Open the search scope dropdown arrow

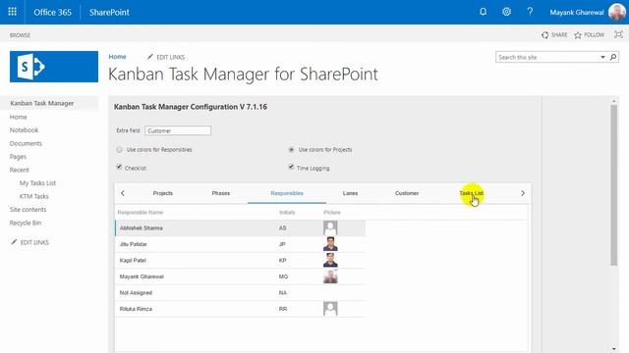(602, 57)
